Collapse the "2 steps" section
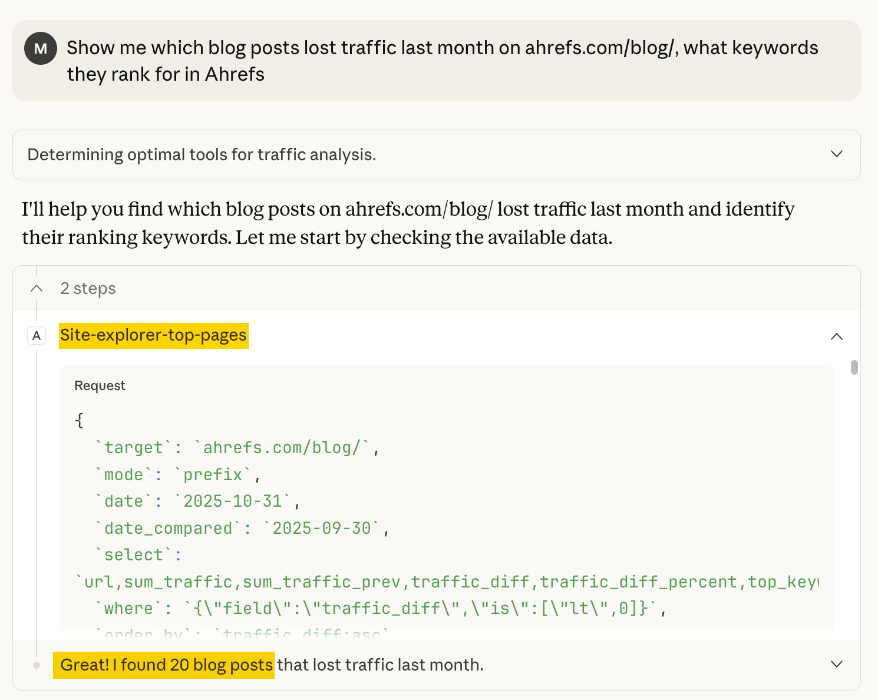 click(36, 288)
